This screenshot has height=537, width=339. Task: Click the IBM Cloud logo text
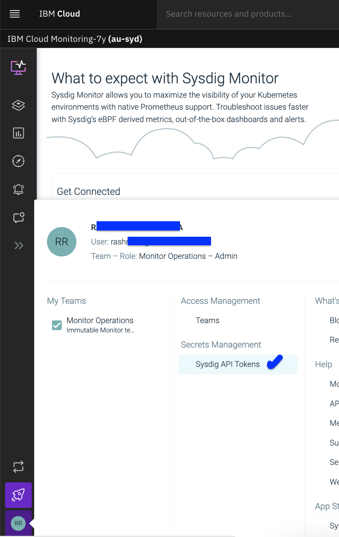59,14
